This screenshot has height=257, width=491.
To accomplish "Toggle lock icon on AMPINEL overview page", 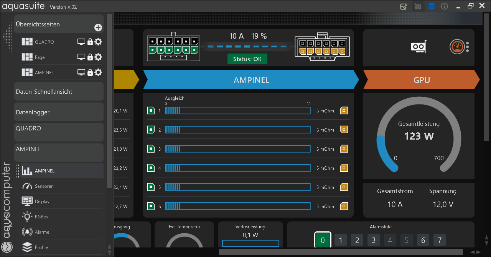I will pos(90,72).
